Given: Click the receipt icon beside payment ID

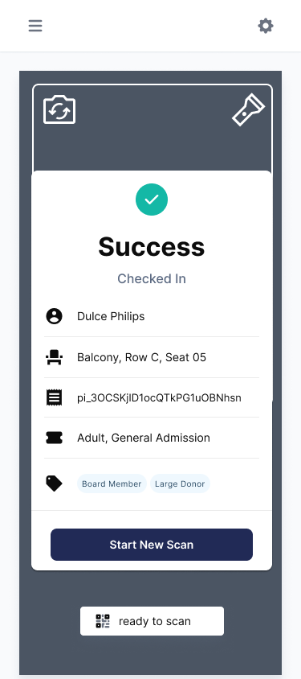Looking at the screenshot, I should 54,397.
